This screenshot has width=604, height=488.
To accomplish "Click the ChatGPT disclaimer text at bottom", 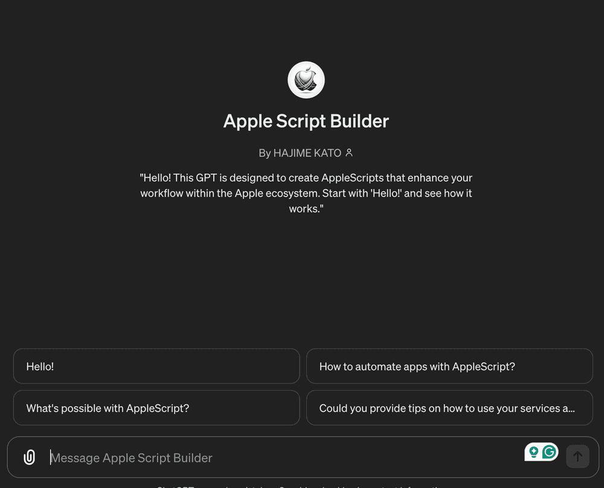I will click(302, 486).
